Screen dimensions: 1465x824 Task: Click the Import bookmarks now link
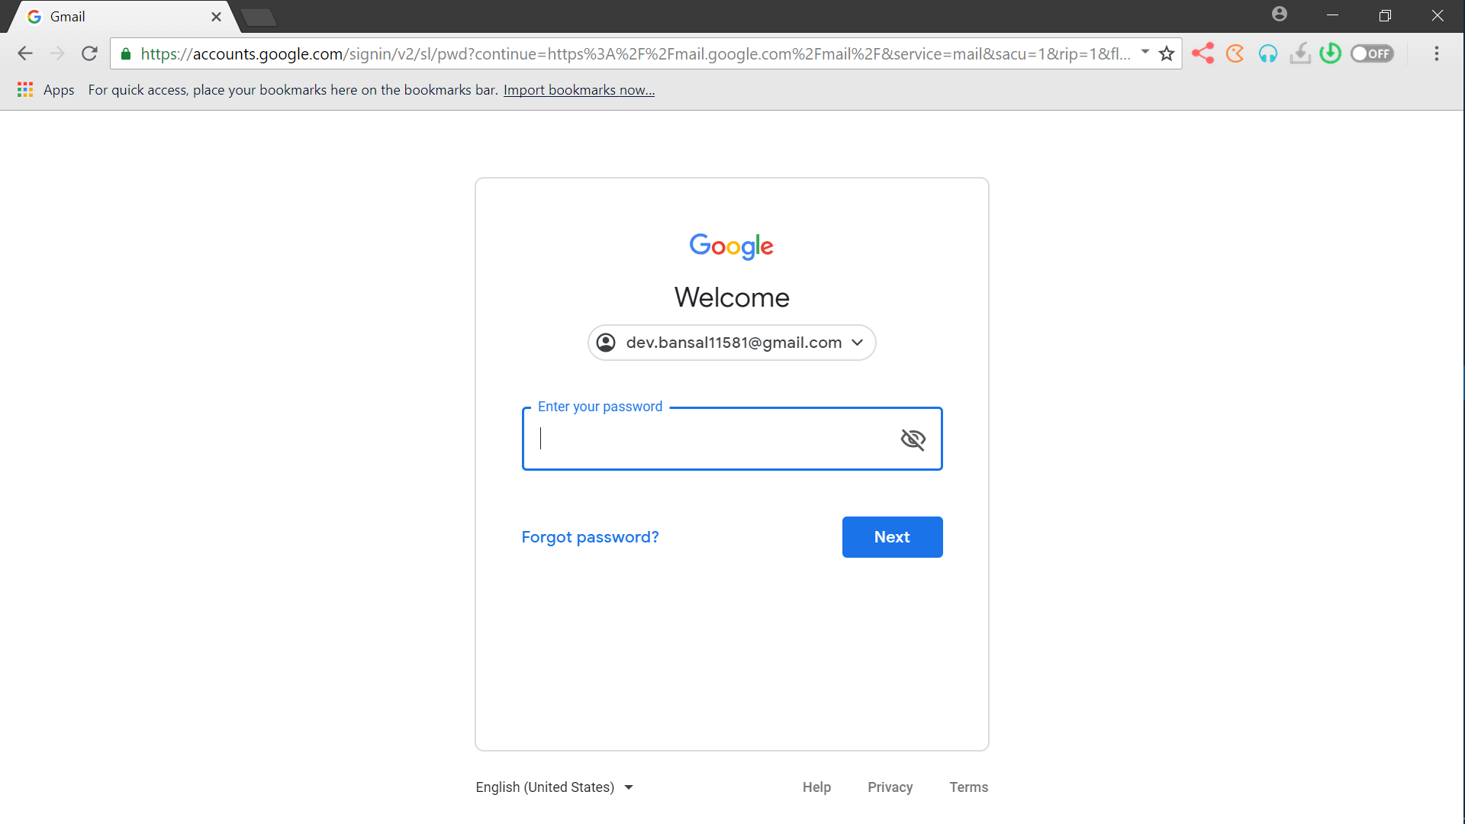pyautogui.click(x=578, y=89)
